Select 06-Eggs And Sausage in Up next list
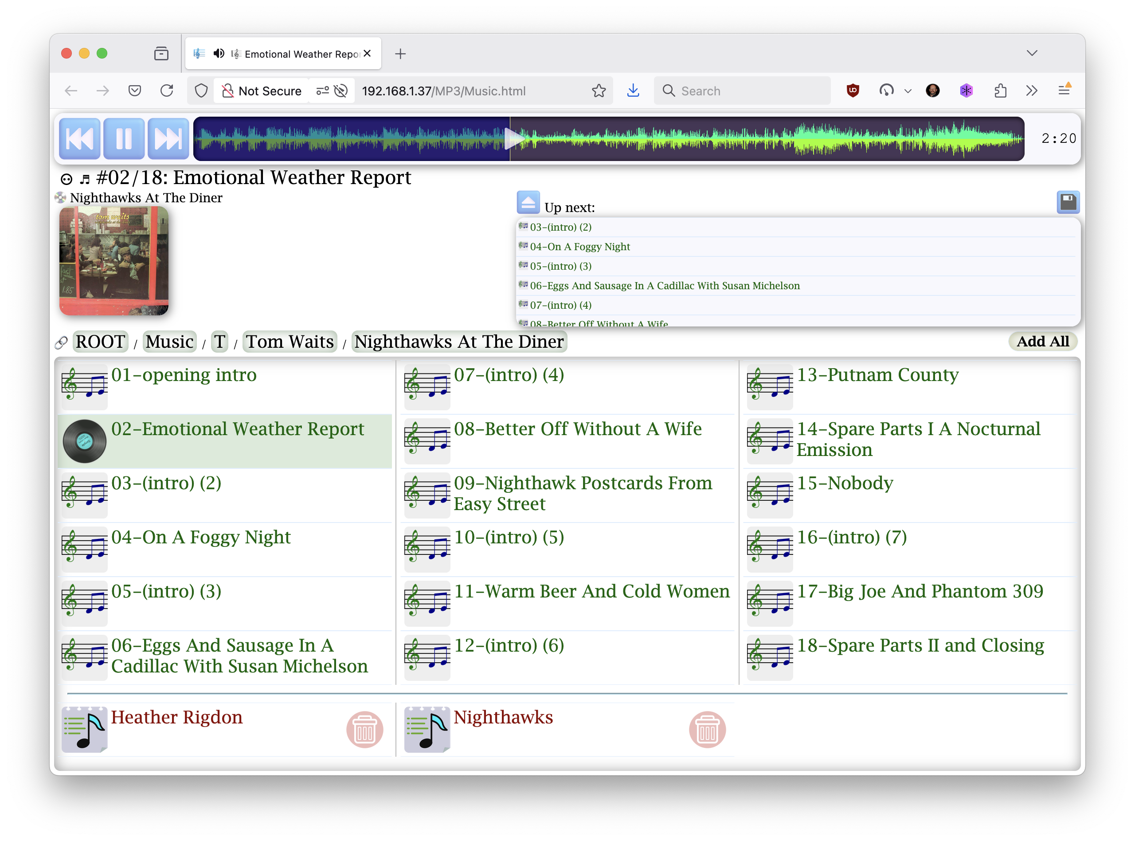 665,286
